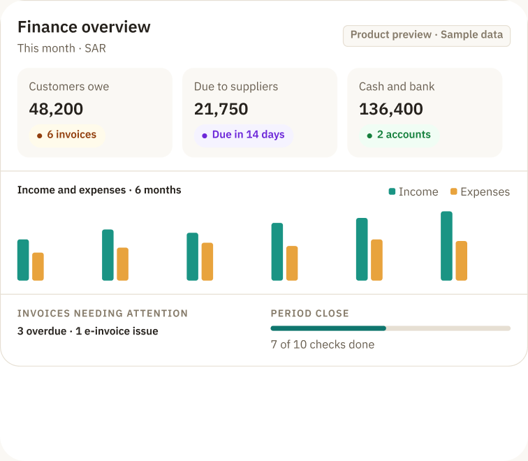Viewport: 528px width, 461px height.
Task: Click the Invoices needing attention label
Action: 103,314
